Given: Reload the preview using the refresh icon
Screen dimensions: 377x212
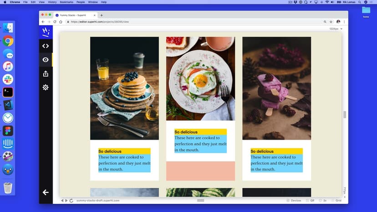Looking at the screenshot, I should [71, 201].
